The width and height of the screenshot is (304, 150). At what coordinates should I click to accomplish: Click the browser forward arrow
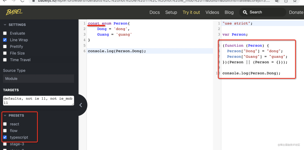(x=13, y=1)
